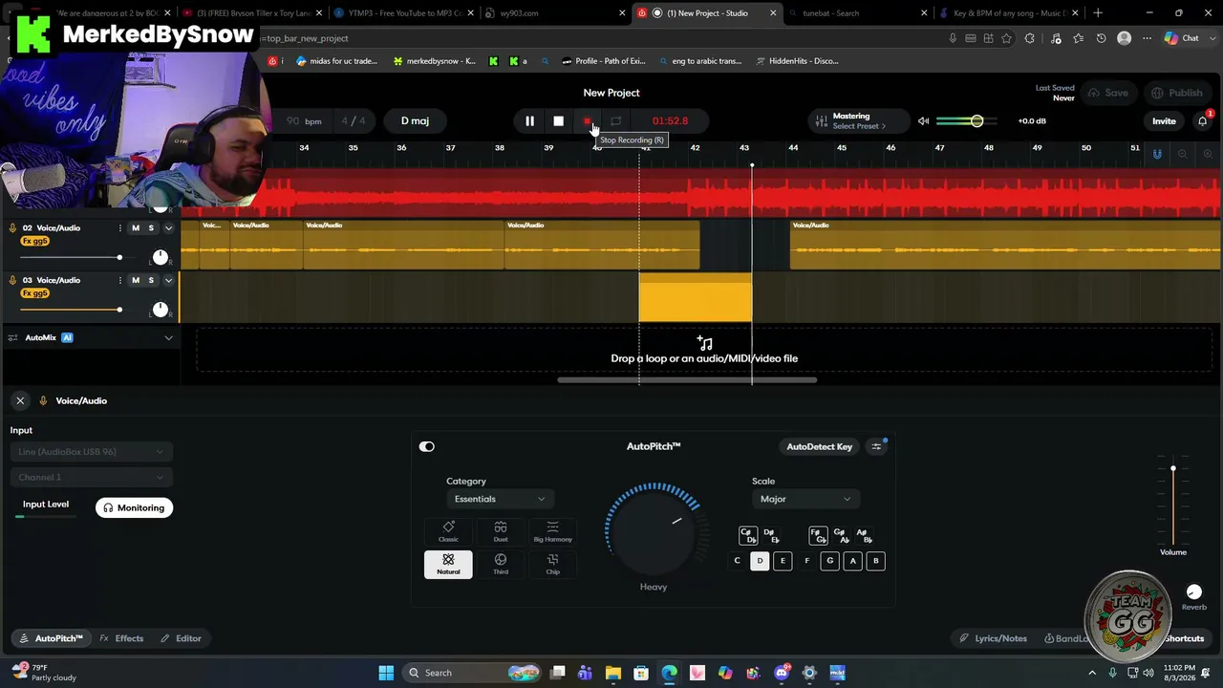Click the red Stop Recording button
The image size is (1223, 688).
pyautogui.click(x=588, y=121)
